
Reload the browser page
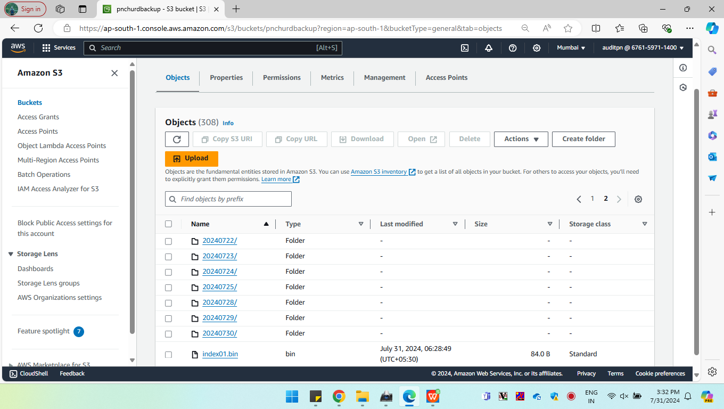(38, 28)
